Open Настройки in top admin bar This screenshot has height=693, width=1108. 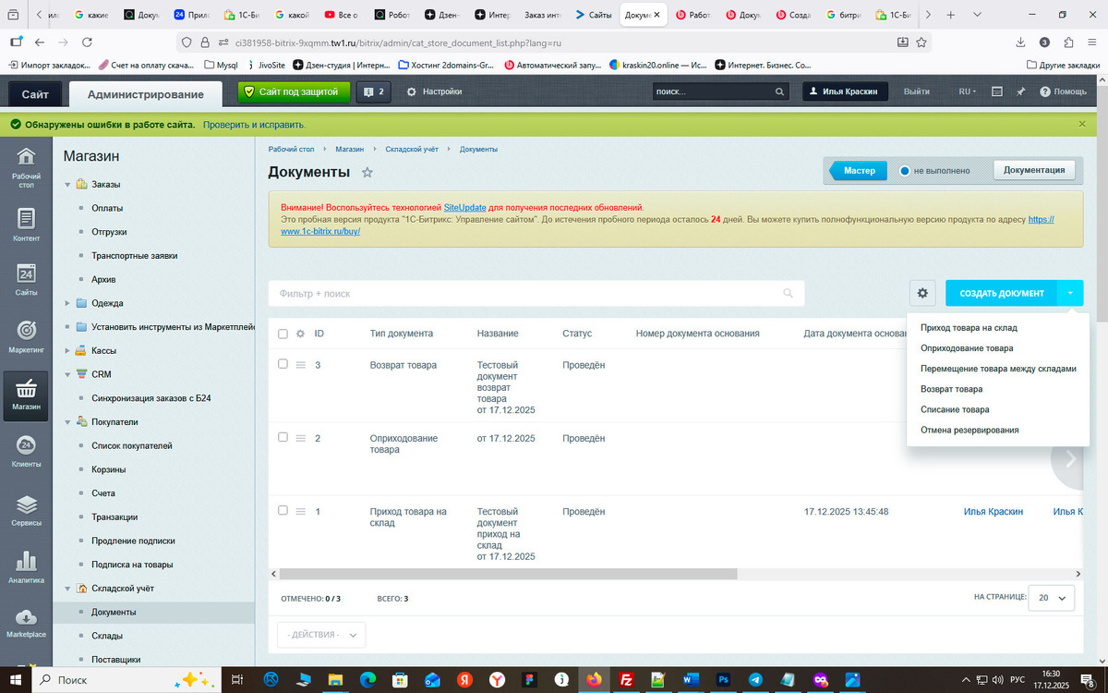(x=434, y=91)
